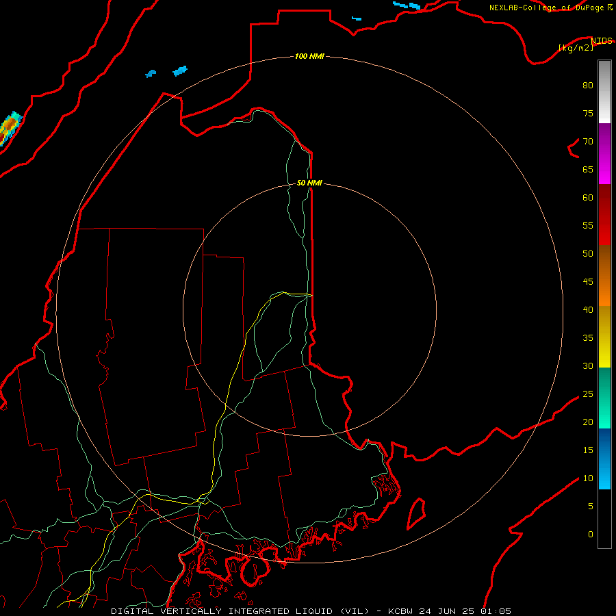Click the 10 value on the VIL scale
Image resolution: width=616 pixels, height=616 pixels.
click(588, 478)
